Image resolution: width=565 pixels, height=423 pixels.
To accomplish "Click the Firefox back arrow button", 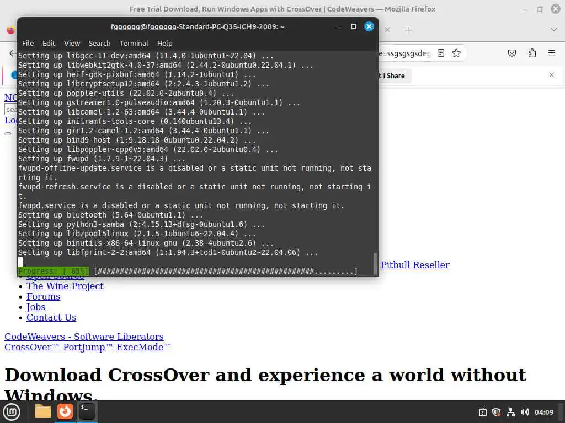I will pos(13,53).
